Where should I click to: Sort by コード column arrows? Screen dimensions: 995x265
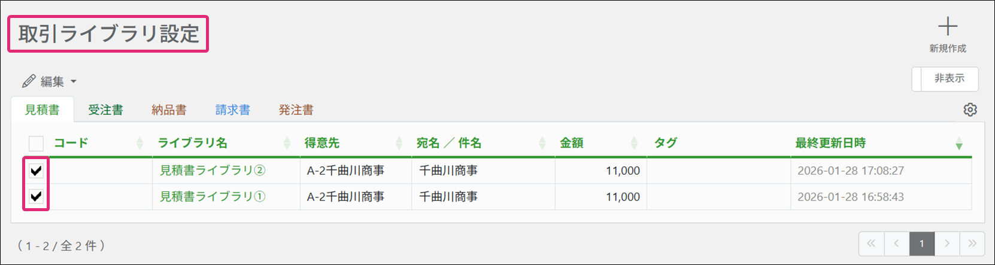139,143
